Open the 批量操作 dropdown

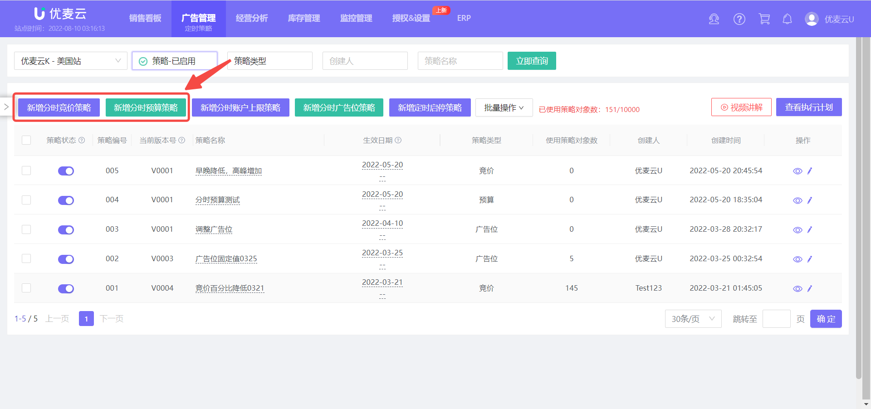coord(504,107)
